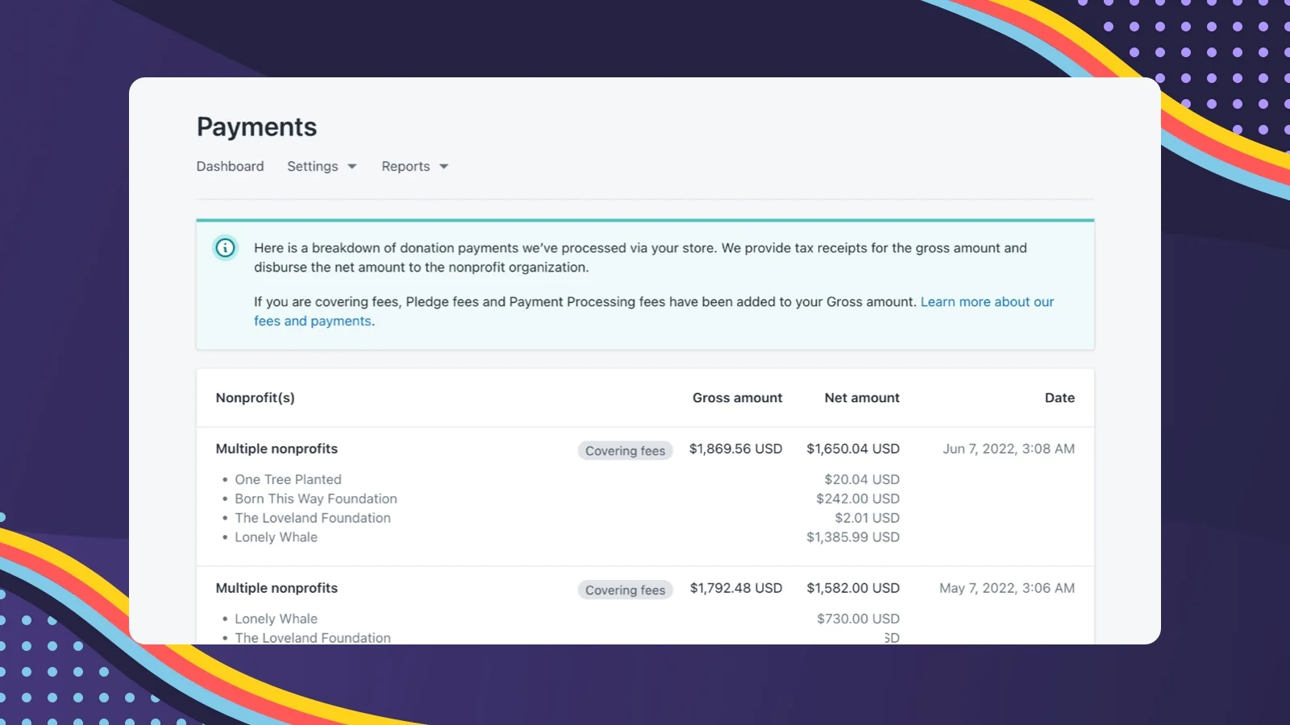Screen dimensions: 1290x725
Task: Select the $20.04 USD amount
Action: pos(862,479)
